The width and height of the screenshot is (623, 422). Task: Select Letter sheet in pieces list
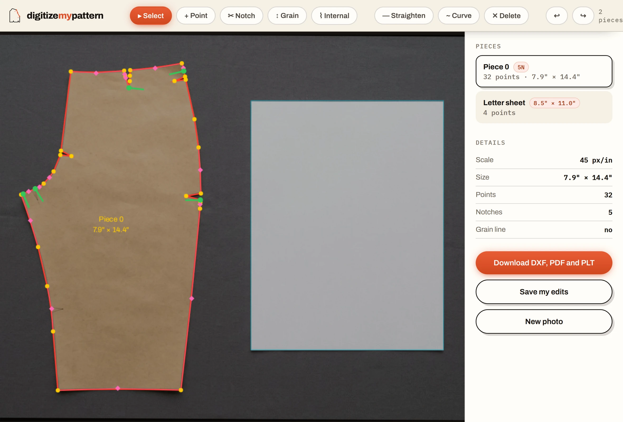544,107
